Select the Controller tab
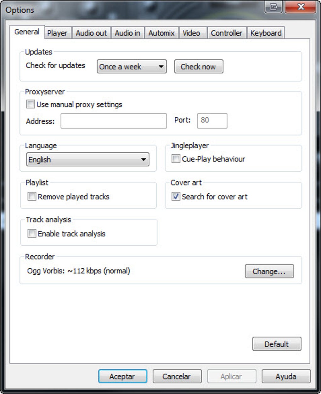This screenshot has width=321, height=394. click(x=227, y=33)
